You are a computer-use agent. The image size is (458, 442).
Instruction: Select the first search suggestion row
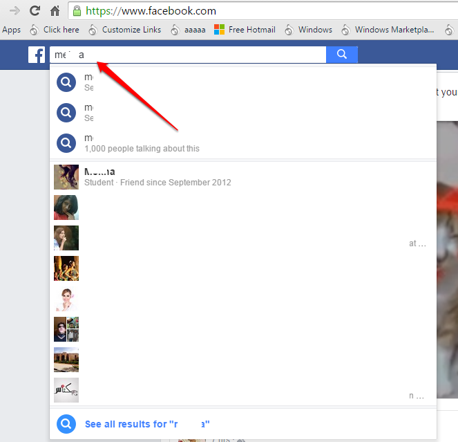(x=243, y=82)
